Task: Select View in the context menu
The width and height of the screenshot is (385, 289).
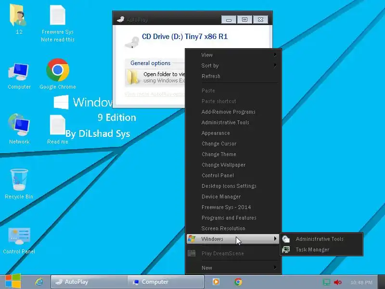Action: [233, 55]
